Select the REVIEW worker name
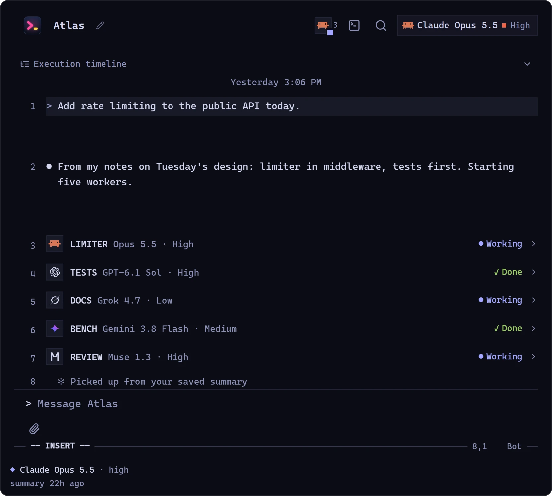Viewport: 552px width, 496px height. (86, 357)
